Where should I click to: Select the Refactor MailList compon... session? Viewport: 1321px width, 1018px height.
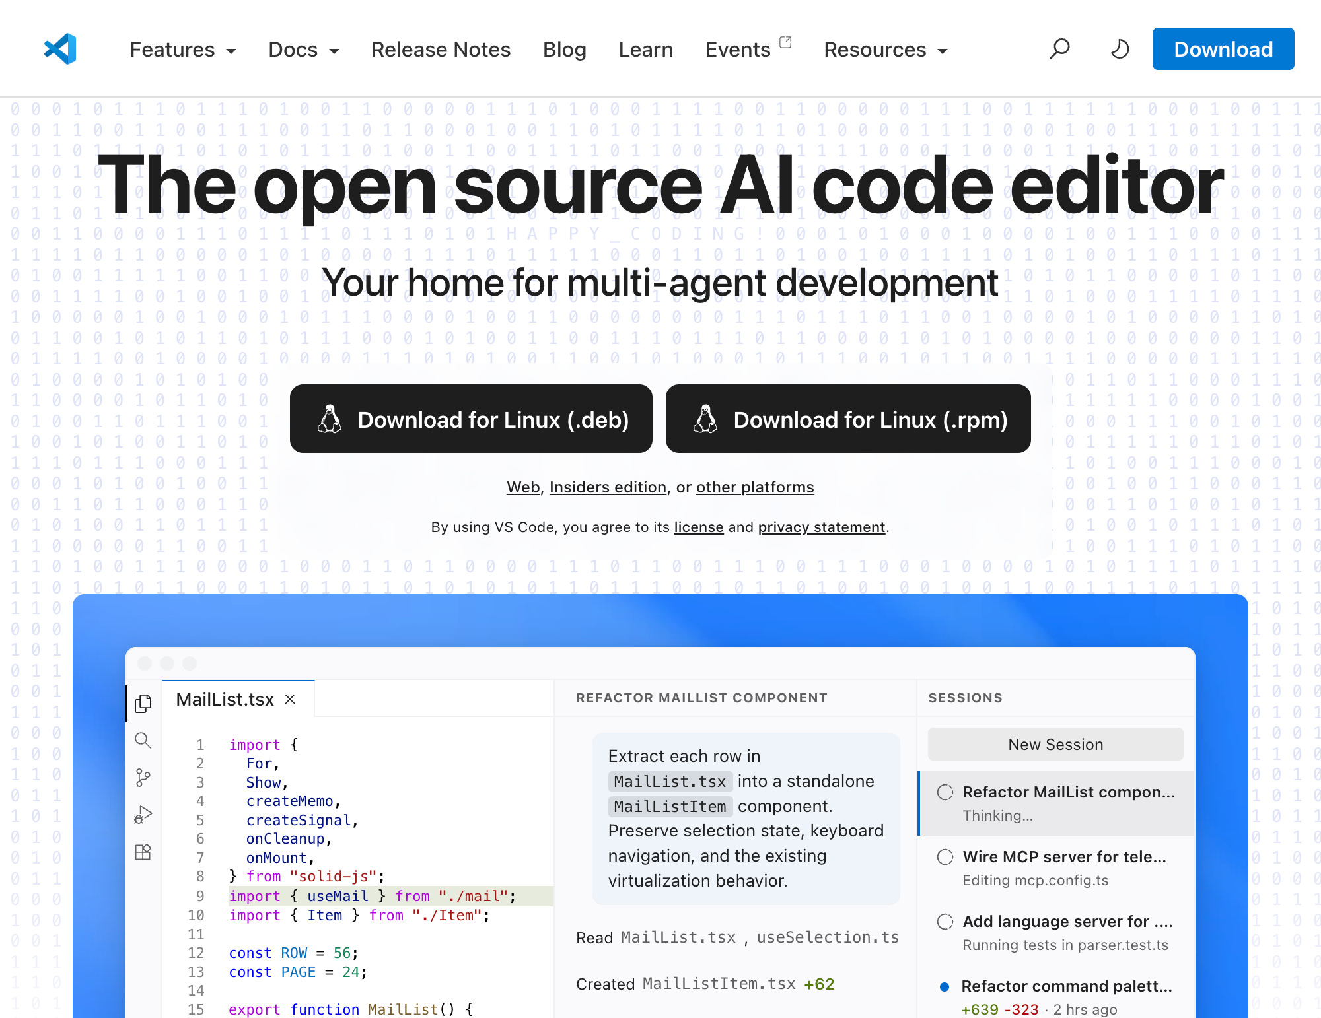1057,803
